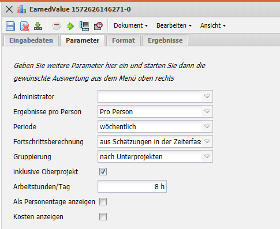Expand the Administrator dropdown
Viewport: 280px width, 229px height.
point(207,96)
